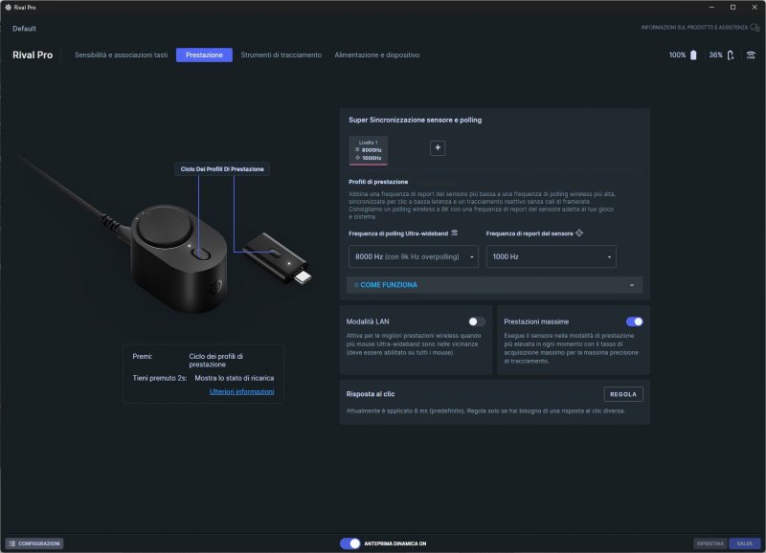
Task: Select the Livello 1 performance profile
Action: [369, 150]
